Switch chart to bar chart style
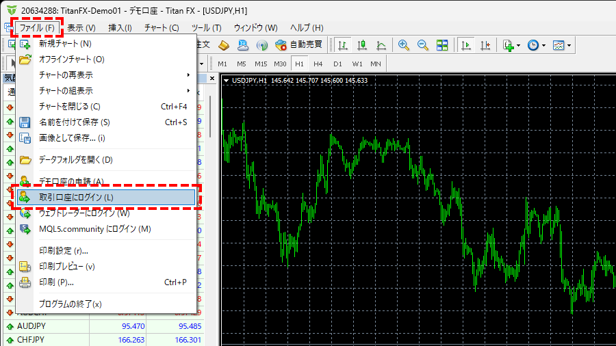The height and width of the screenshot is (346, 616). (343, 45)
